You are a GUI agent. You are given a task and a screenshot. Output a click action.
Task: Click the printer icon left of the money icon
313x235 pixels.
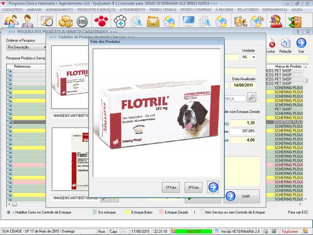(221, 22)
